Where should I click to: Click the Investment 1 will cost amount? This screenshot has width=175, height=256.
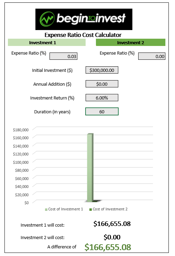[x=112, y=224]
